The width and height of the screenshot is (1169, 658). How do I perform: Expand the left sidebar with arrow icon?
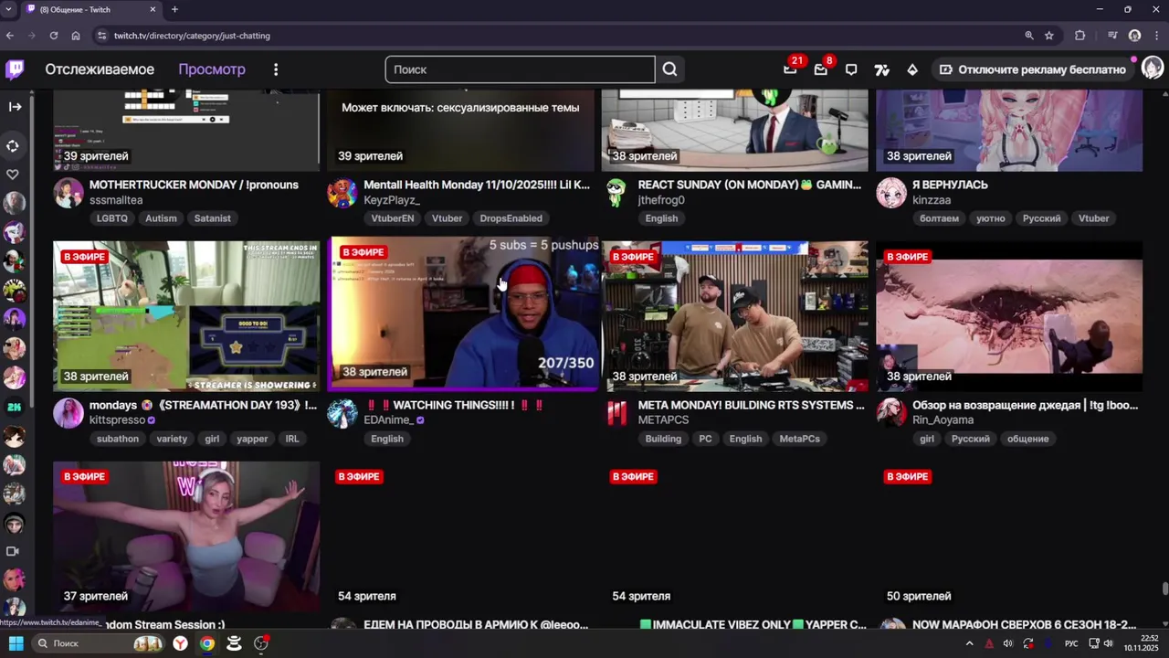pyautogui.click(x=15, y=107)
